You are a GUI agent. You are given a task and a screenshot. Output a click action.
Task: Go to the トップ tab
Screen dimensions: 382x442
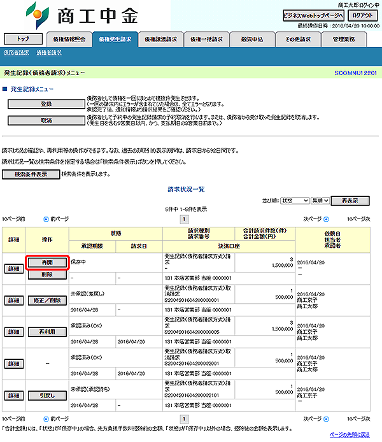pyautogui.click(x=23, y=39)
